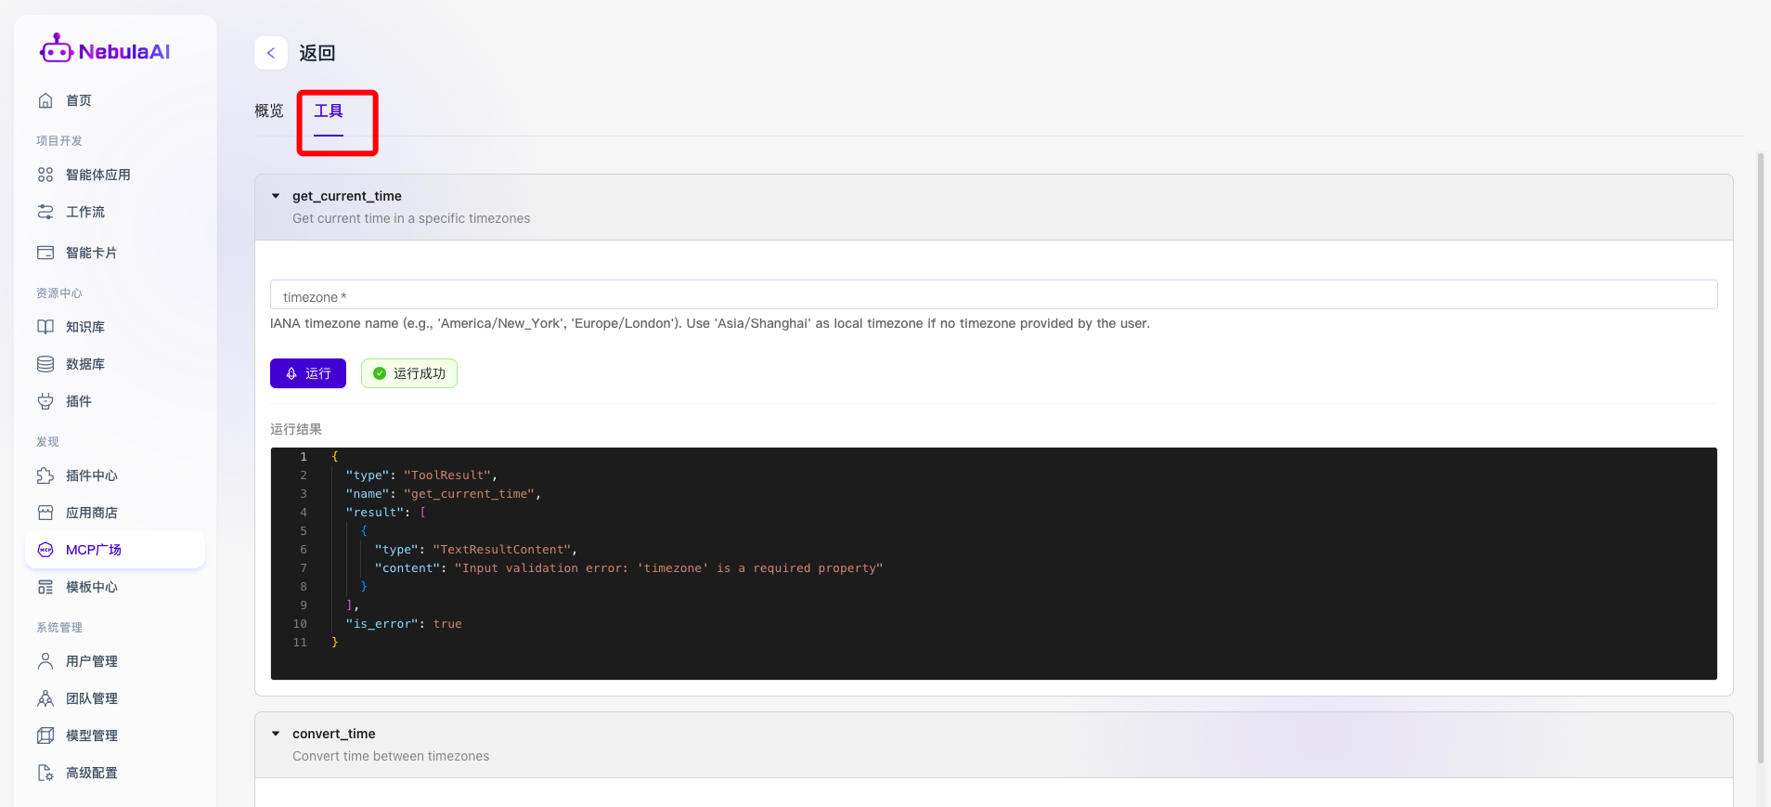Screen dimensions: 1771x807
Task: Click the 数据库 database icon
Action: coord(45,364)
